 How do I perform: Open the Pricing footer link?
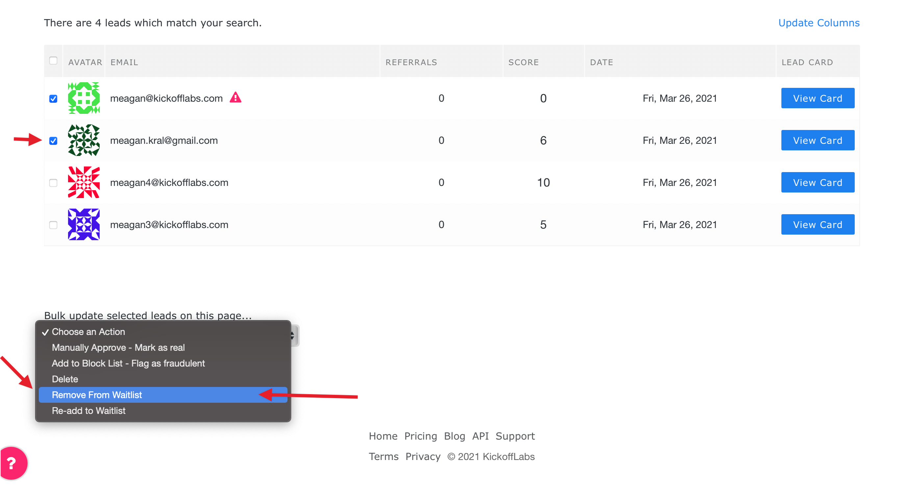pos(420,436)
